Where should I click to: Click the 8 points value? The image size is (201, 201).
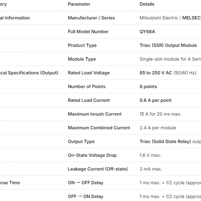[x=148, y=87]
